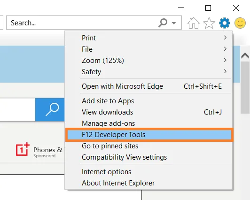The width and height of the screenshot is (250, 200).
Task: Click the scrollbar up arrow
Action: pos(245,56)
